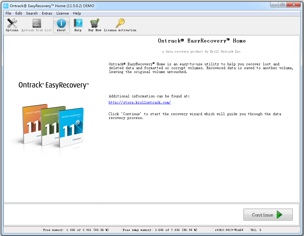Click the Refresh Disk List icon
The height and width of the screenshot is (236, 304).
(37, 25)
